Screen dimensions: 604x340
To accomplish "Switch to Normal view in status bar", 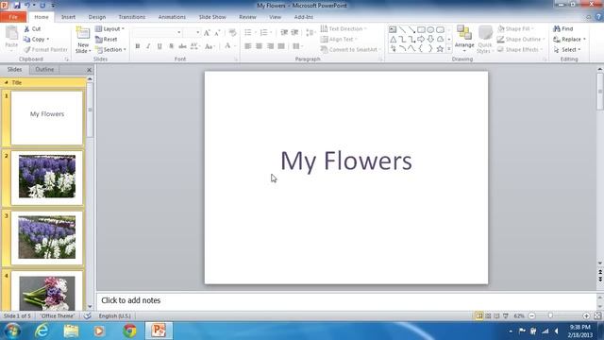I will [x=479, y=315].
